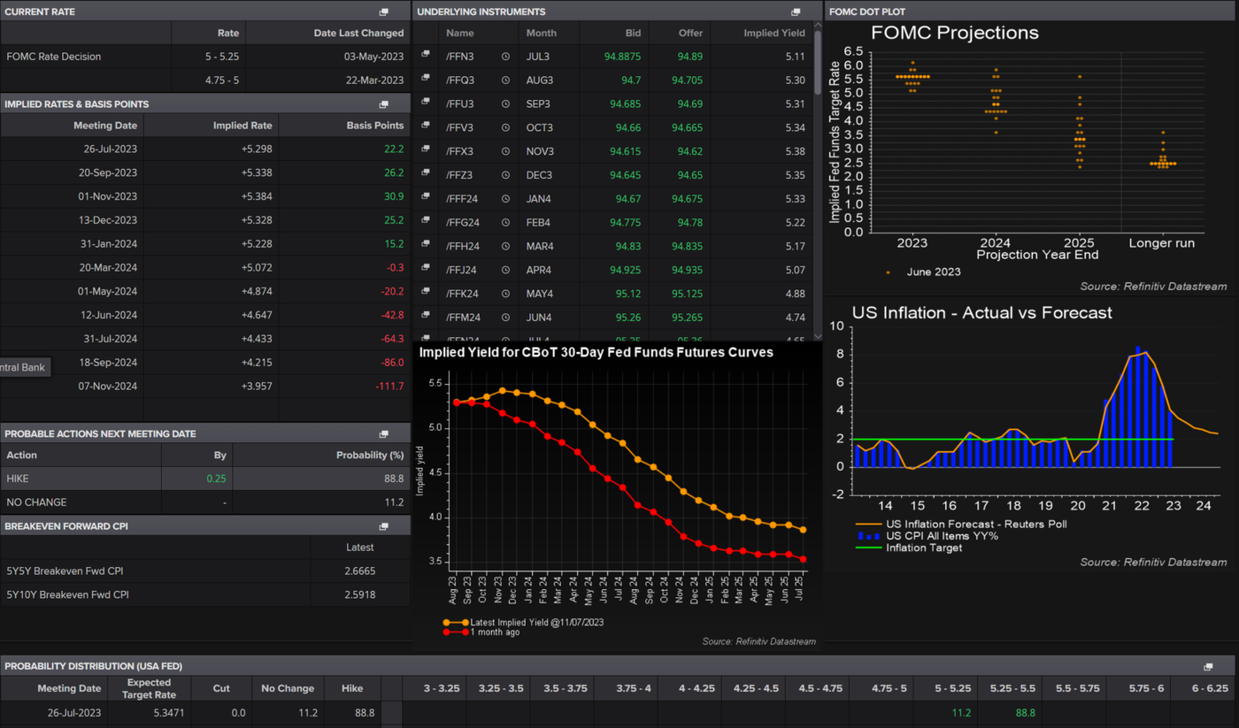Pop out the Probability Distribution panel
The width and height of the screenshot is (1239, 728).
click(1208, 666)
